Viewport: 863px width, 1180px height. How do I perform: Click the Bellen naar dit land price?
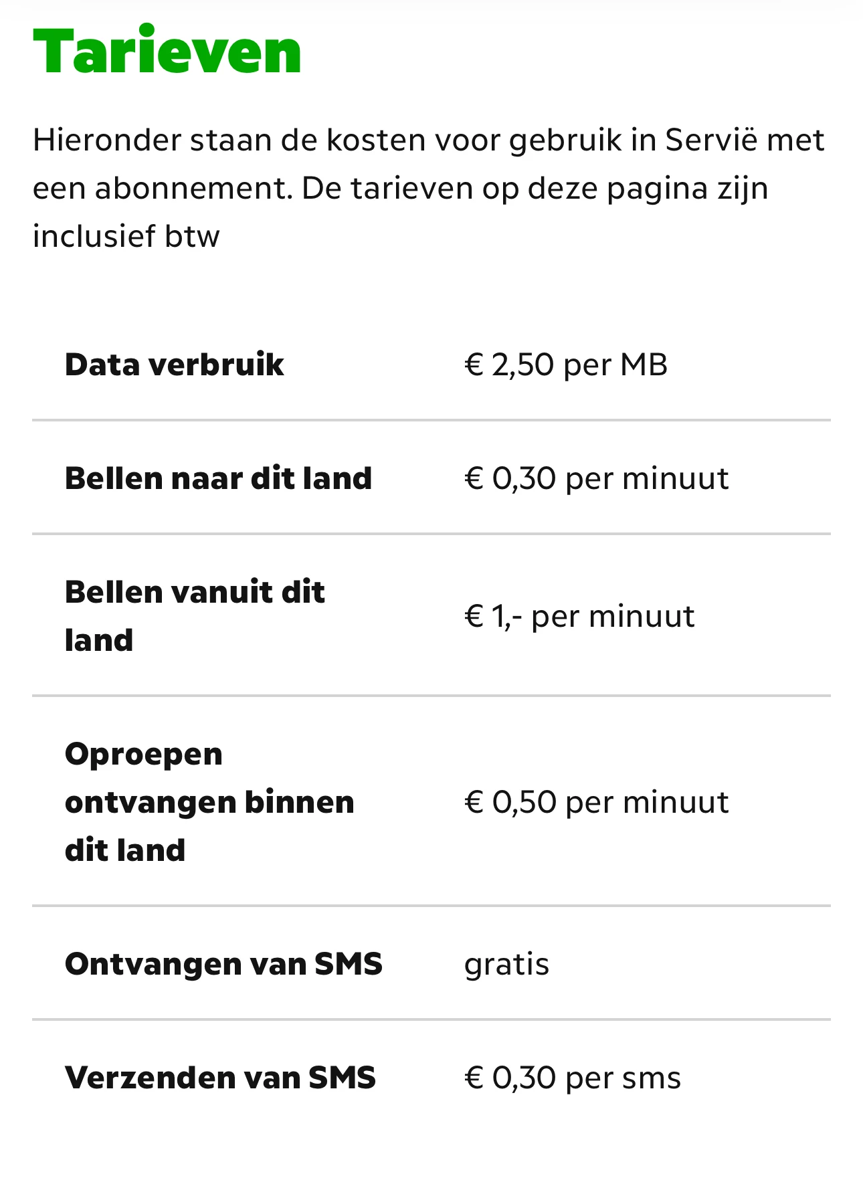click(x=596, y=478)
